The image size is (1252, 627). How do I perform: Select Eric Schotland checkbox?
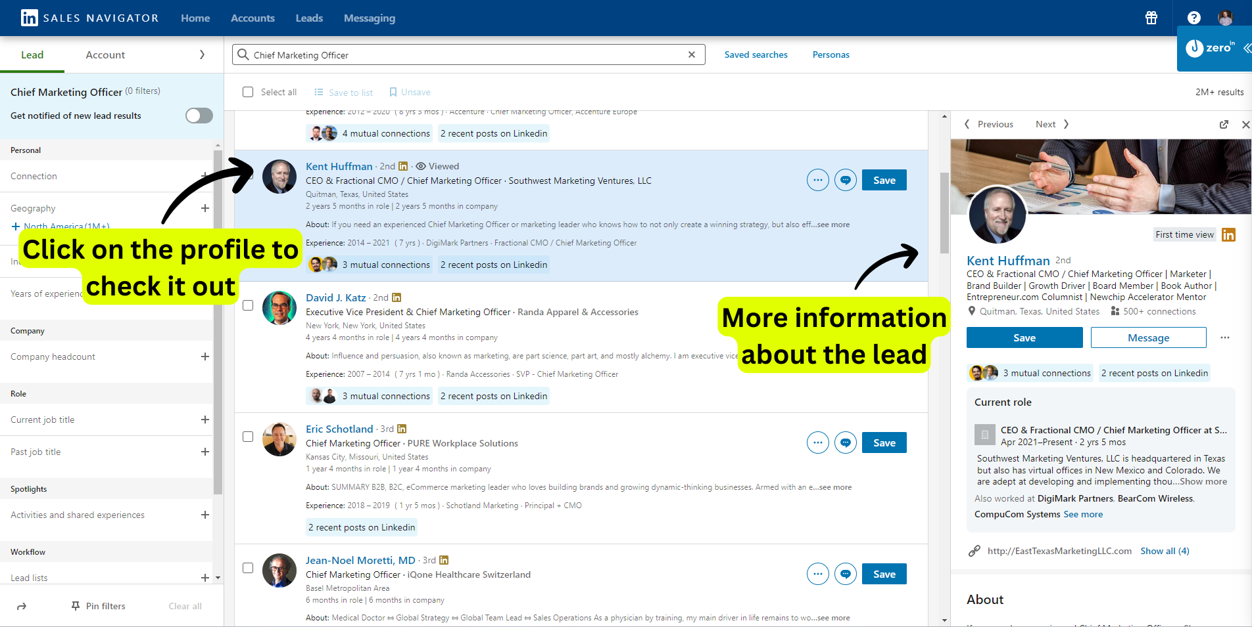pyautogui.click(x=248, y=437)
